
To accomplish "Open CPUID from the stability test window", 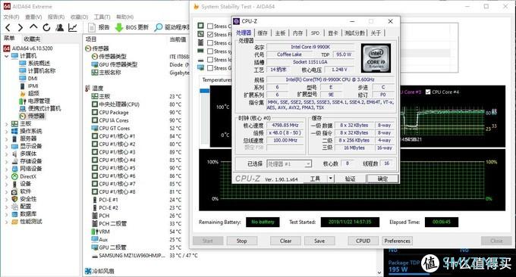I will [x=363, y=241].
